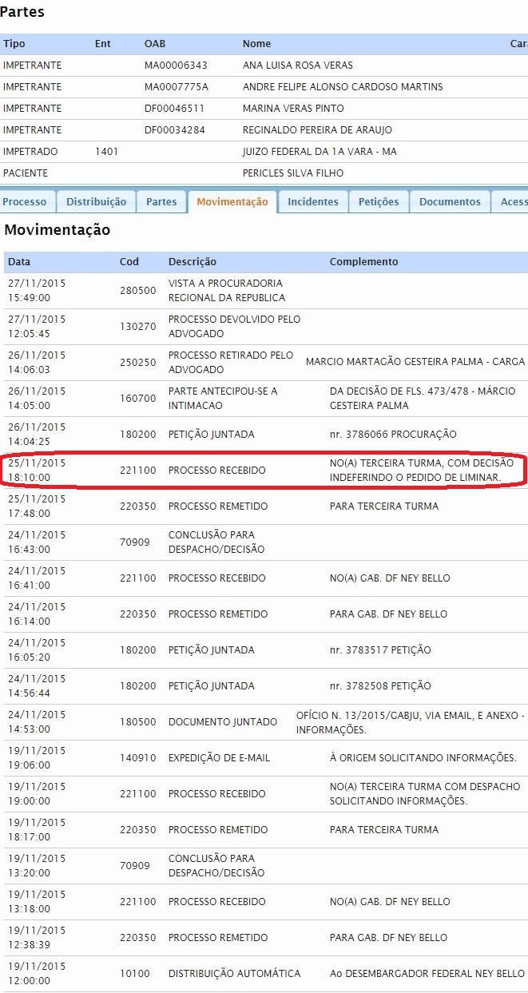The image size is (528, 993).
Task: Click the Nome column header
Action: (x=256, y=44)
